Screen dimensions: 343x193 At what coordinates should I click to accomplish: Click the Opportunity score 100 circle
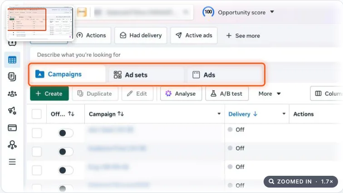pos(208,12)
